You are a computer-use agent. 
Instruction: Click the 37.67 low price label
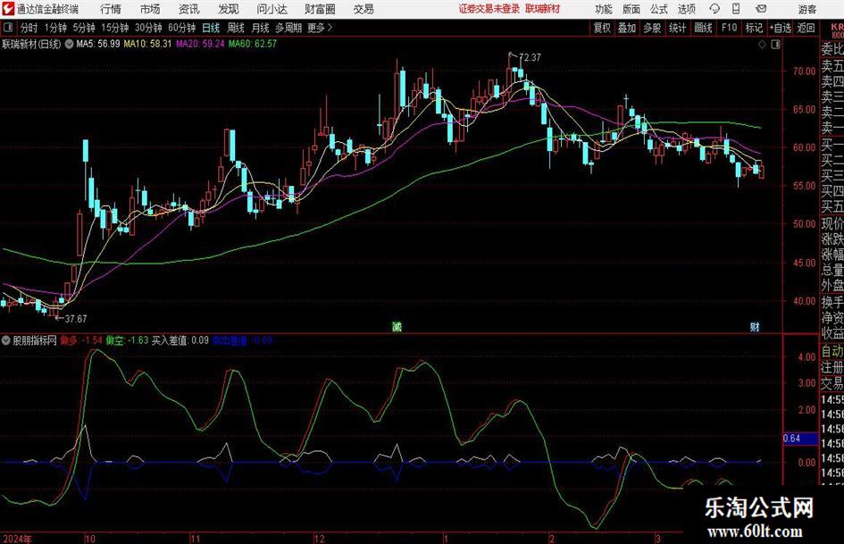tap(75, 319)
